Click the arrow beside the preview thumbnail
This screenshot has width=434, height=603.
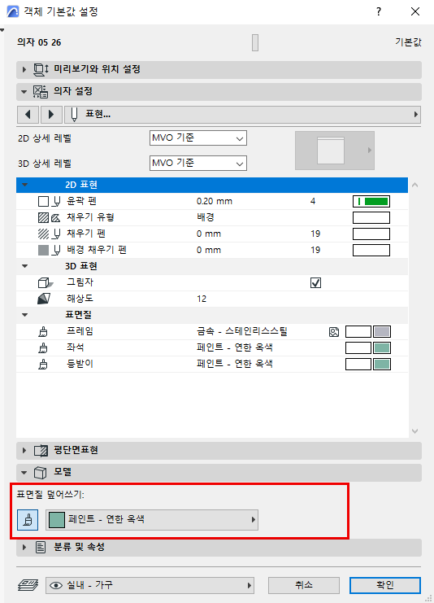[370, 151]
